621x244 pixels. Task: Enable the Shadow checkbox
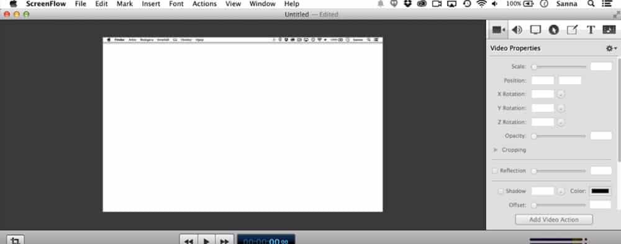pos(501,191)
